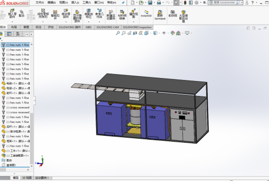Click the Speedpak update icon
Screen dimensions: 269x181
160,14
